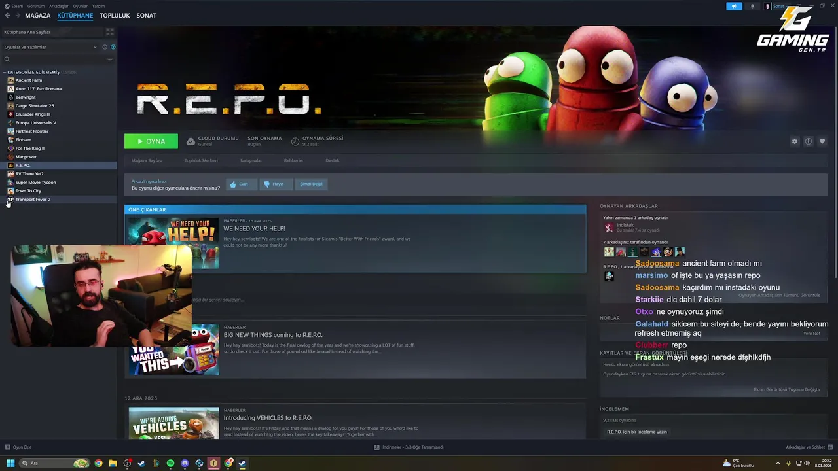Switch library to grid view icon
Viewport: 838px width, 471px height.
tap(110, 32)
